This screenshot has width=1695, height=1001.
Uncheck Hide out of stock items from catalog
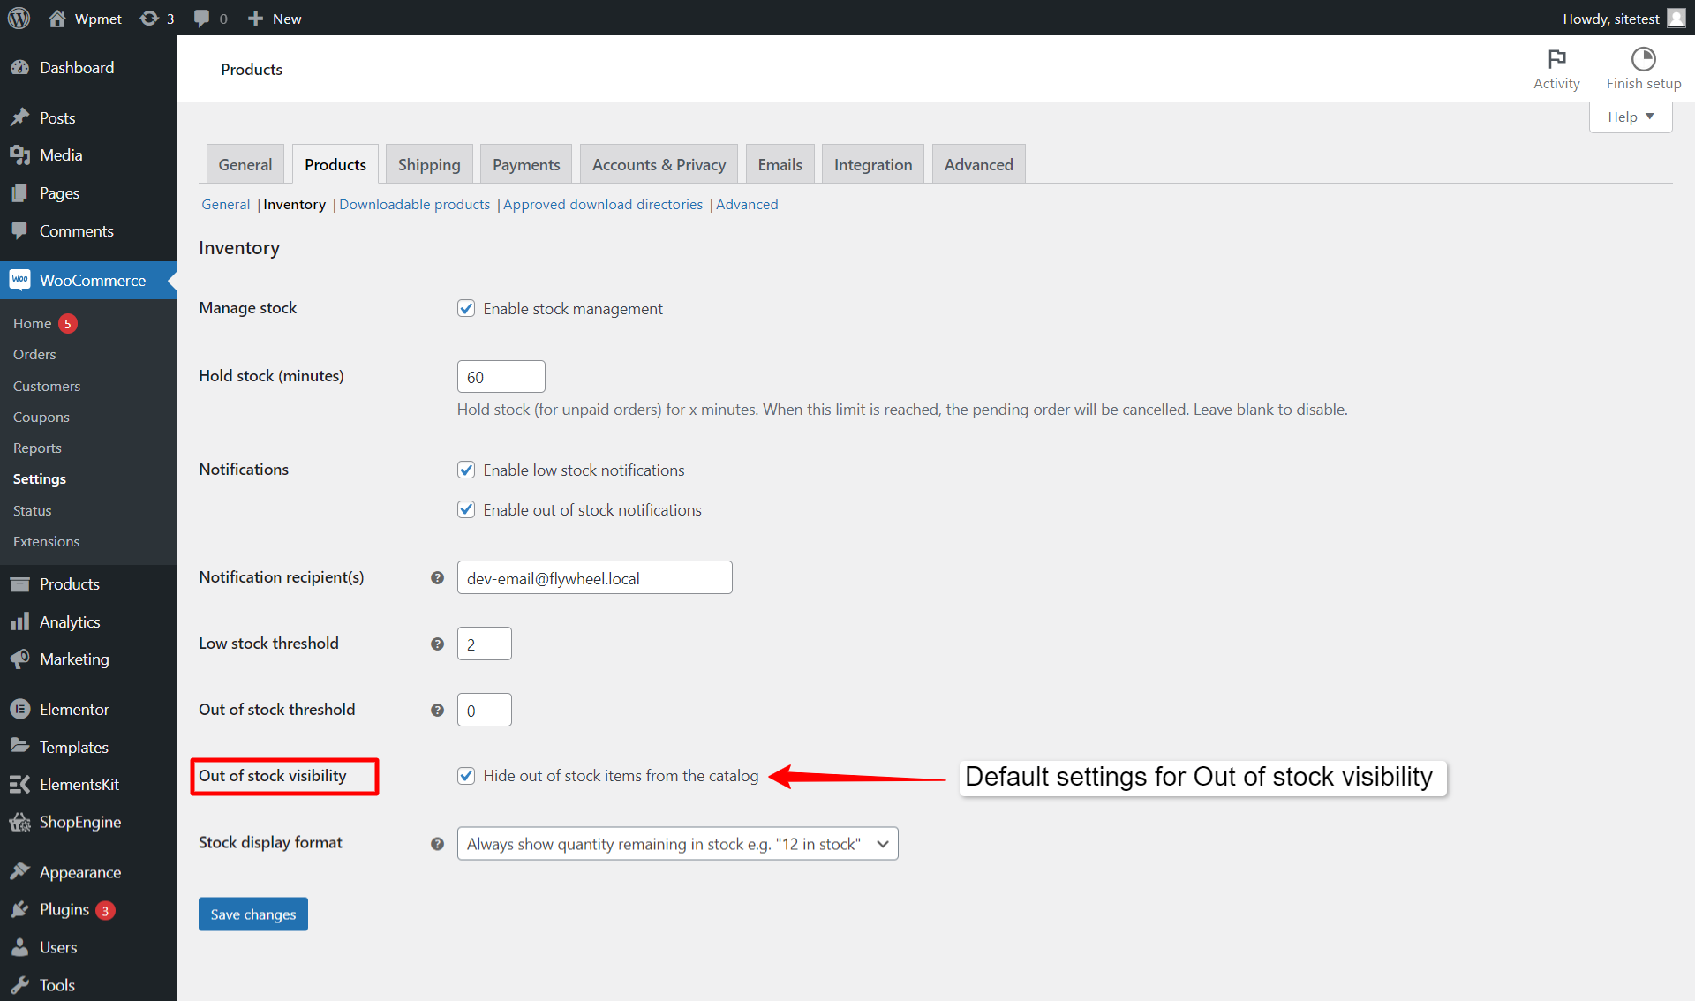(x=466, y=776)
